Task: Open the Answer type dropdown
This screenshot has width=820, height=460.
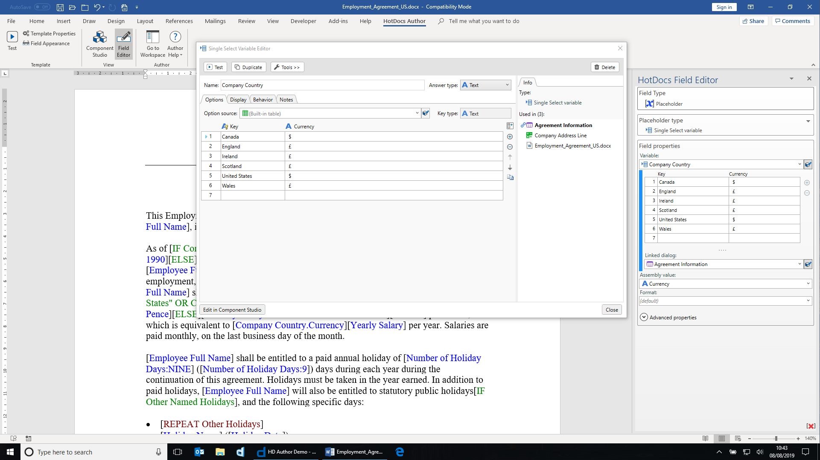Action: [485, 85]
